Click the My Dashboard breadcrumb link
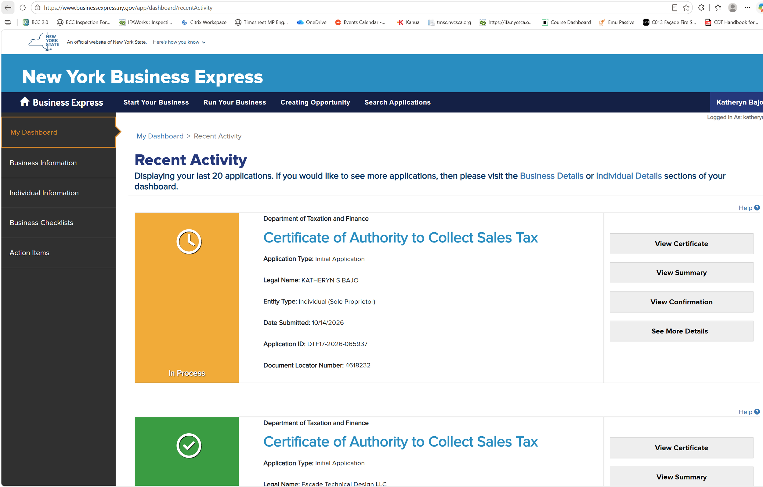Screen dimensions: 763x487 pos(160,136)
